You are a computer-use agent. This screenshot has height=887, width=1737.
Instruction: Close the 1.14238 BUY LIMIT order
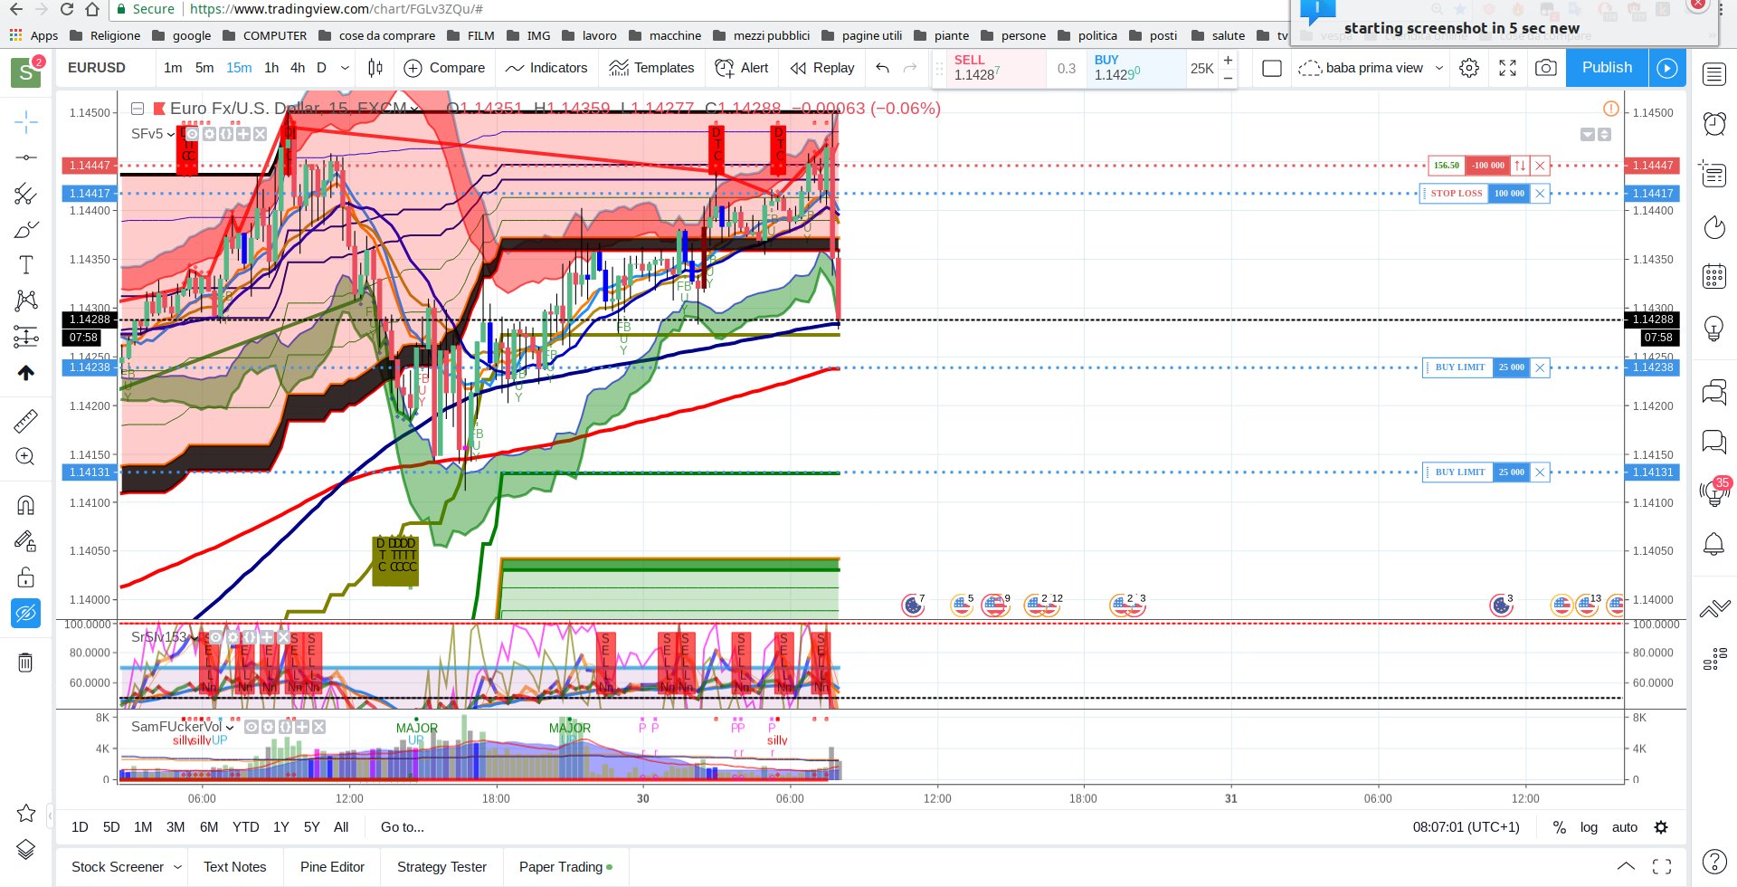1540,367
